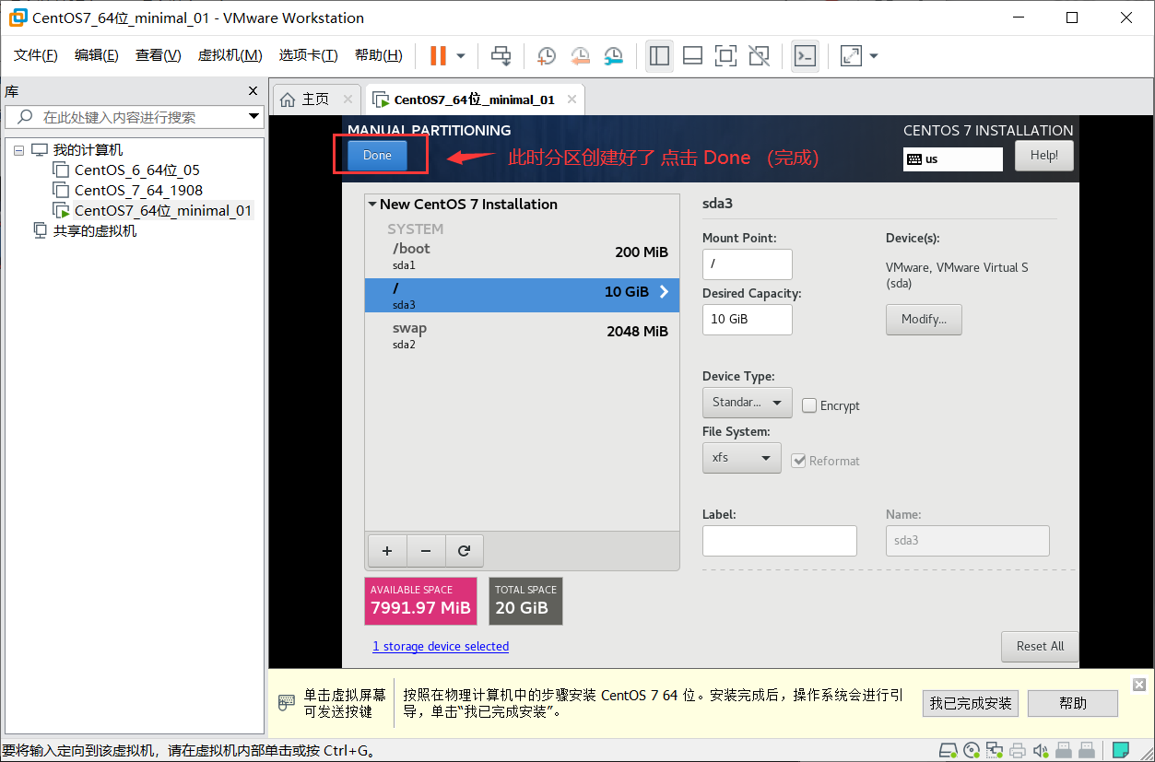Close the 主页 tab
Viewport: 1155px width, 762px height.
pos(348,99)
